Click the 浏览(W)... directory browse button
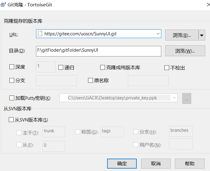Viewport: 210px width, 171px height. point(185,51)
